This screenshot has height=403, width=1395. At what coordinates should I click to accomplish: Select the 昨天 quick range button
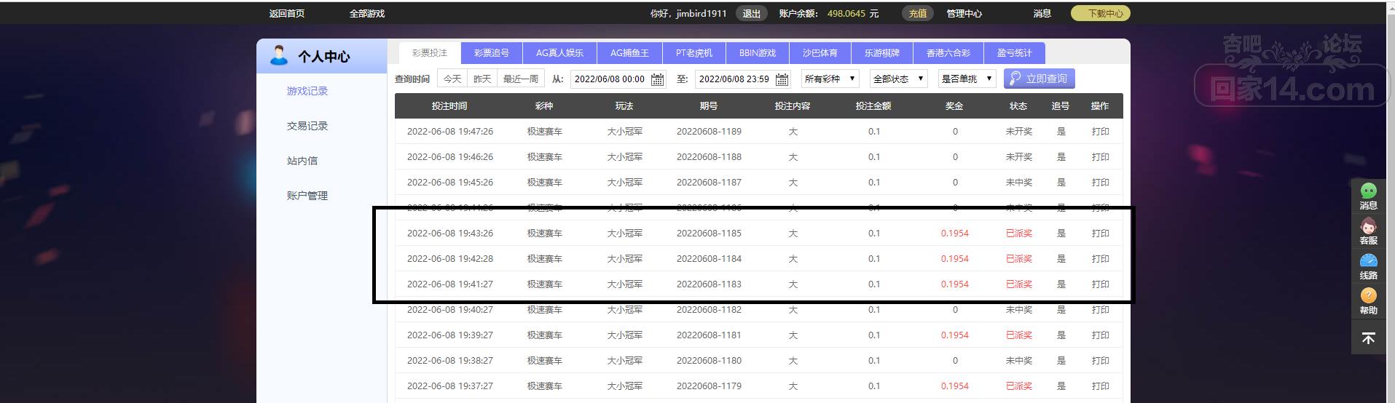[482, 79]
